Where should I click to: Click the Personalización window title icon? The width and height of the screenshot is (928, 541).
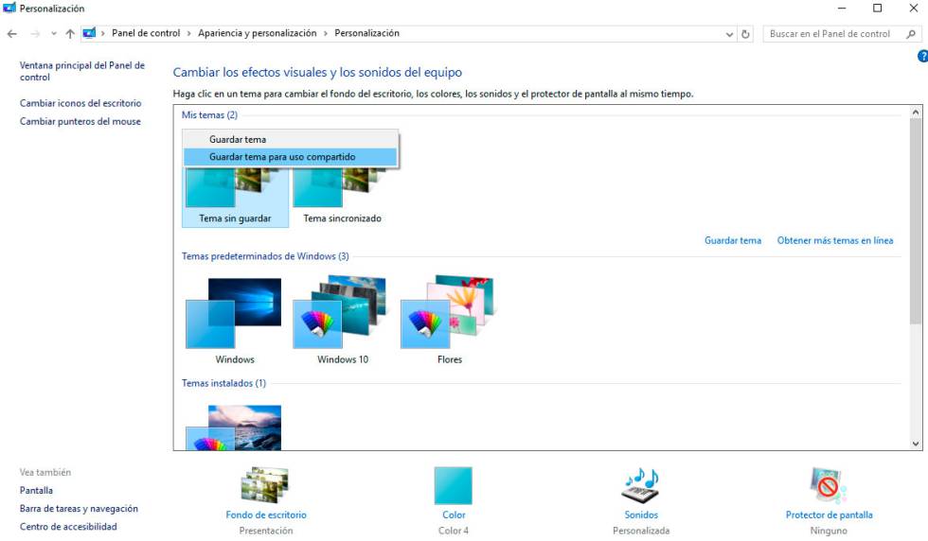[x=9, y=9]
